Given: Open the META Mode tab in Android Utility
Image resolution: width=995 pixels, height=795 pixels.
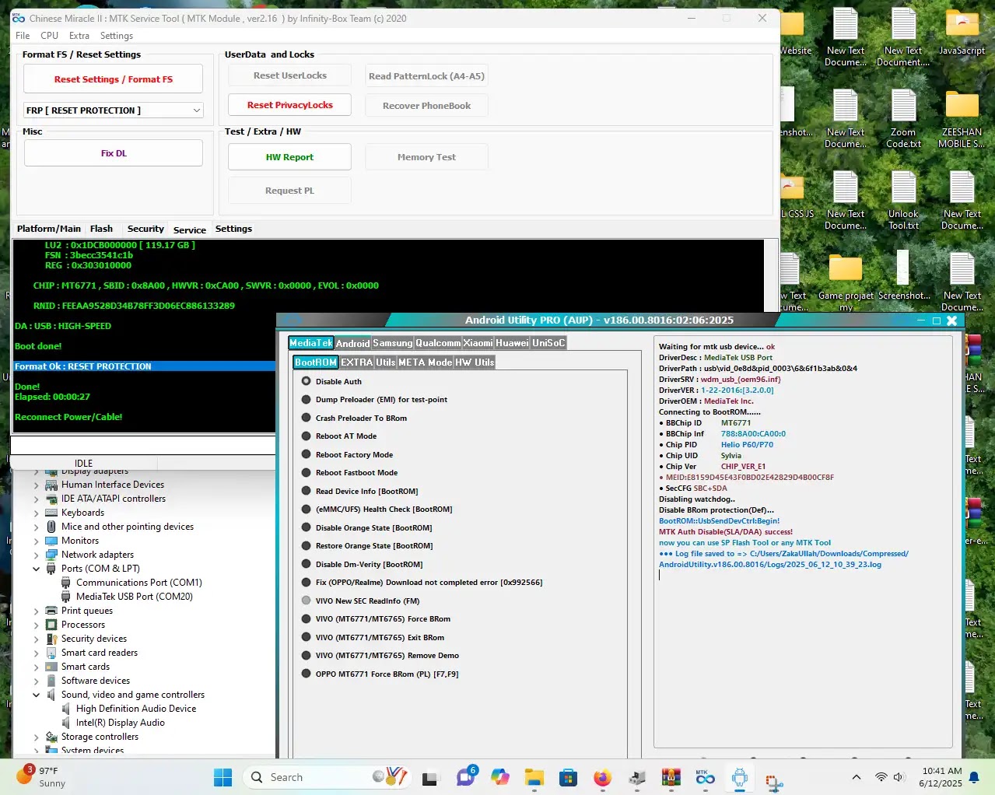Looking at the screenshot, I should tap(425, 362).
